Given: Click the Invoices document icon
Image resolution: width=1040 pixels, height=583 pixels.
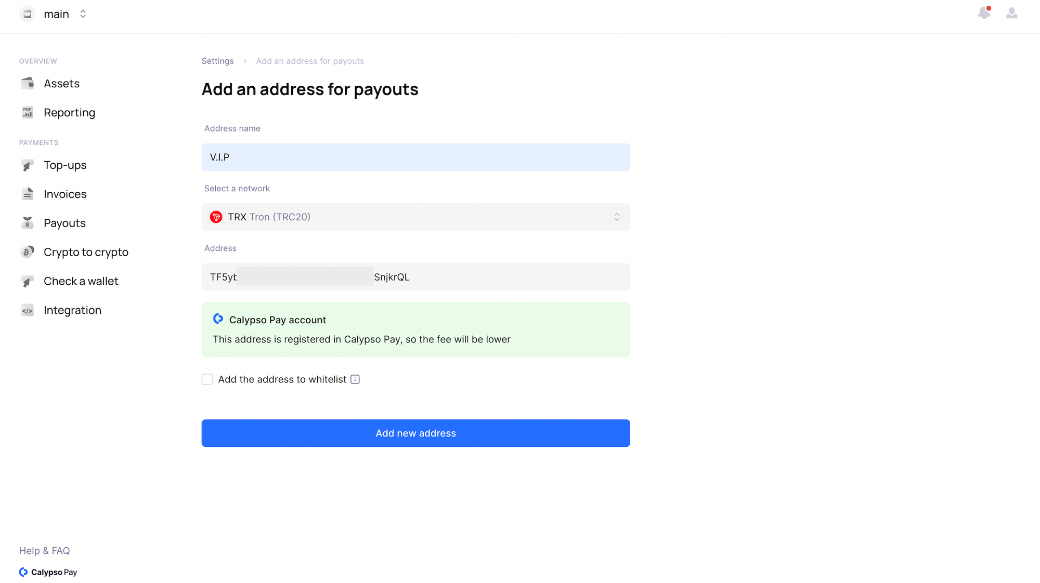Looking at the screenshot, I should point(28,194).
